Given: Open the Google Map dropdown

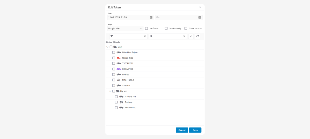Looking at the screenshot, I should (125, 29).
